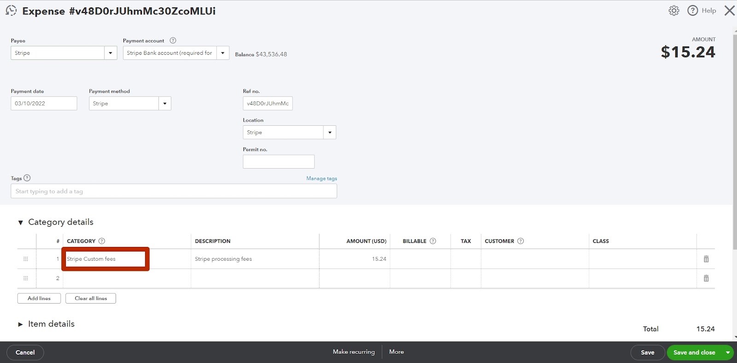Click the Save button
The height and width of the screenshot is (363, 737).
point(648,352)
